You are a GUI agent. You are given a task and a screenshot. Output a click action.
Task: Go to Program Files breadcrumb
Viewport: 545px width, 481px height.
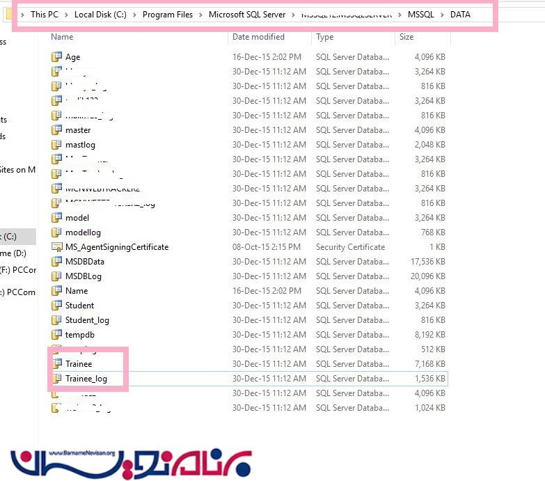(x=168, y=15)
